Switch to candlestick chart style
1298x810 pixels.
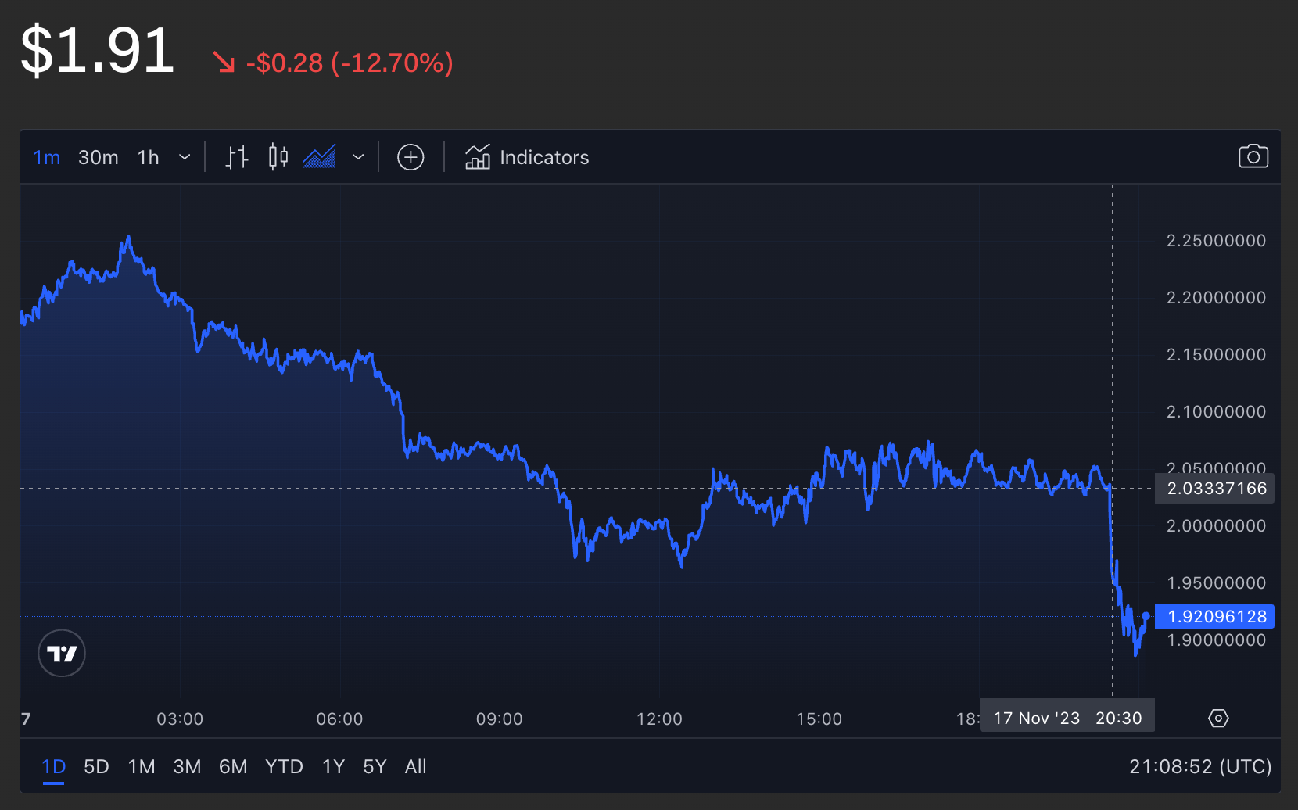tap(278, 157)
